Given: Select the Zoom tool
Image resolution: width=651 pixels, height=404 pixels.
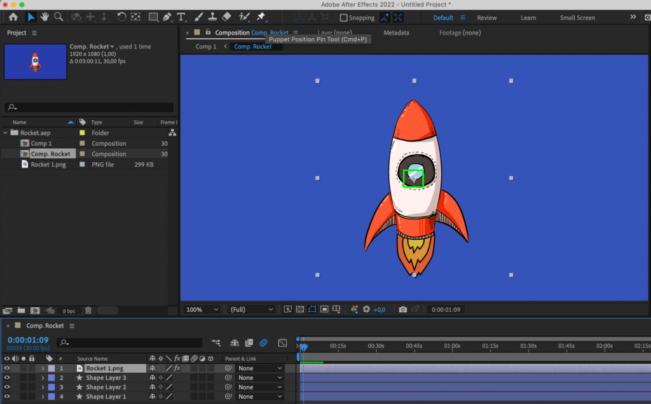Looking at the screenshot, I should click(x=58, y=17).
